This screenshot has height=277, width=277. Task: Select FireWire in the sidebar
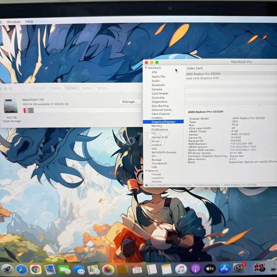(157, 118)
